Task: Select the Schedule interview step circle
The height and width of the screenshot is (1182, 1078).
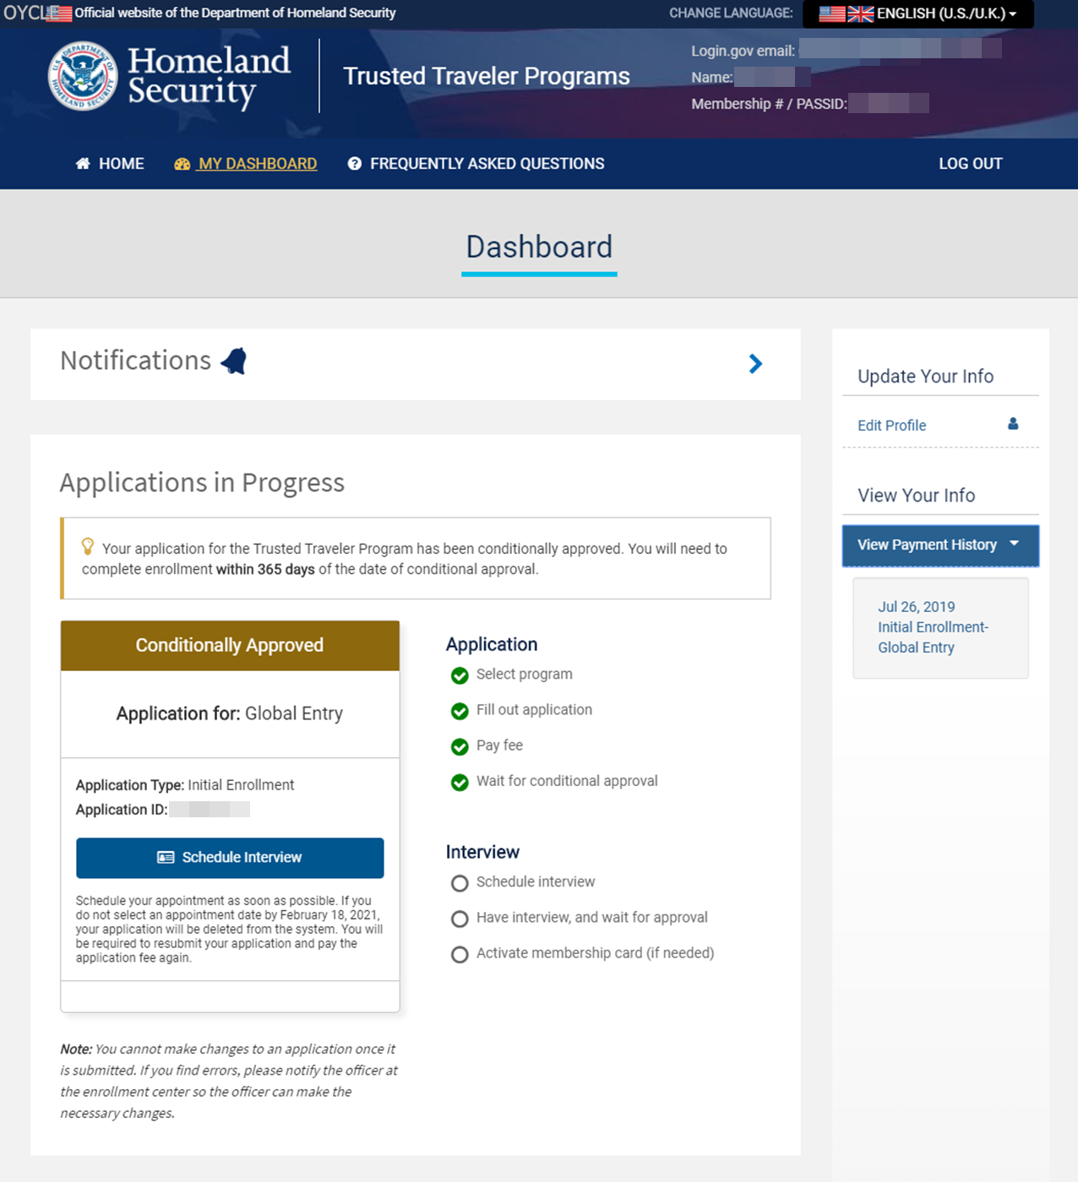Action: click(460, 883)
